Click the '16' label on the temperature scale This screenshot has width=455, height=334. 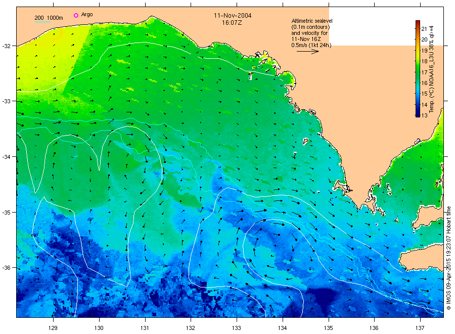tap(424, 83)
